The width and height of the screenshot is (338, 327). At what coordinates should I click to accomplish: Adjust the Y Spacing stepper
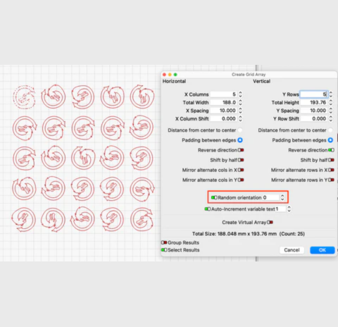click(331, 111)
